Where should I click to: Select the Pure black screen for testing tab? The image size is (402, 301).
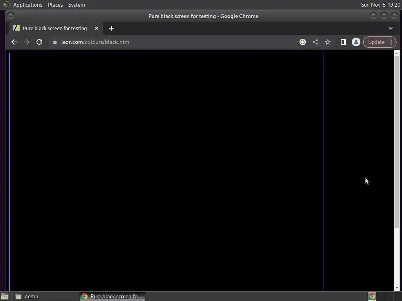click(x=56, y=28)
